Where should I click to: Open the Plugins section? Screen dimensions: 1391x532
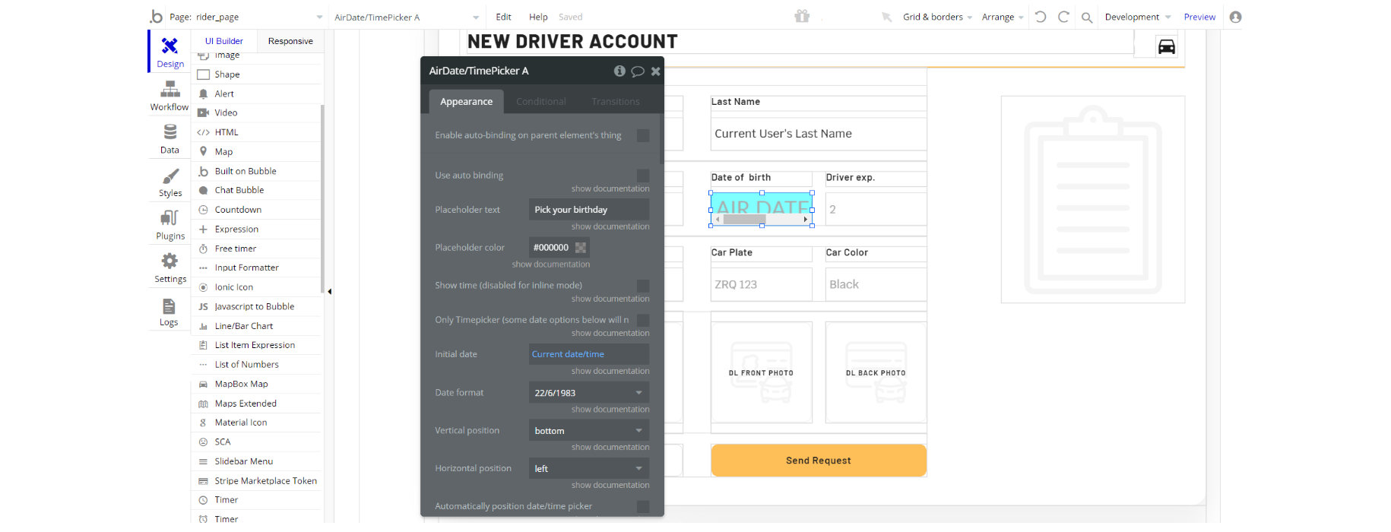pos(170,225)
